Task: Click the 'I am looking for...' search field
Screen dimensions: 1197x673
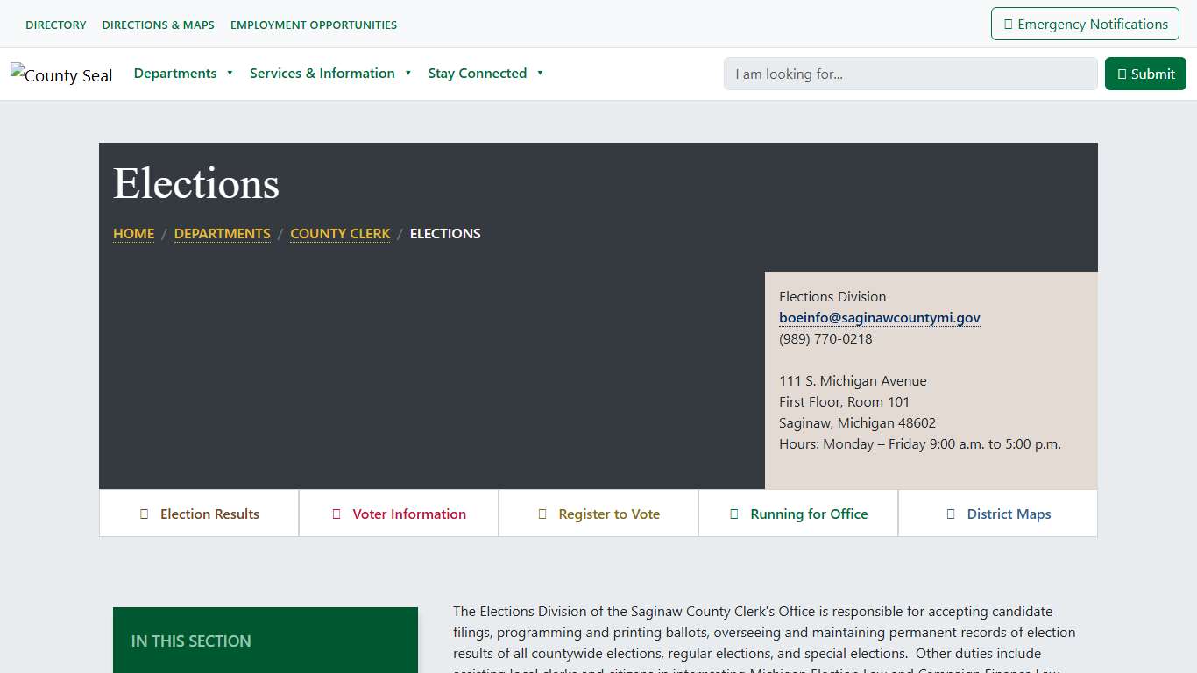Action: [910, 74]
